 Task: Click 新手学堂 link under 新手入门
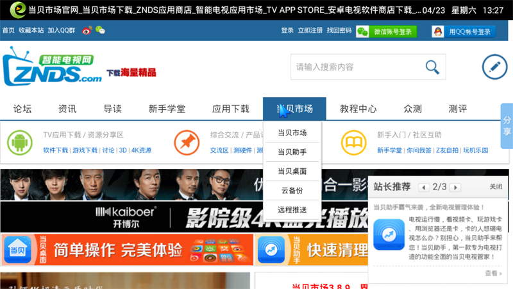coord(389,150)
